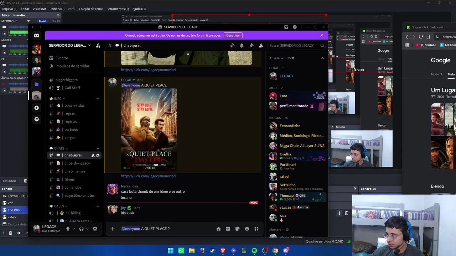Click Desativar streamer mode button

(x=233, y=35)
